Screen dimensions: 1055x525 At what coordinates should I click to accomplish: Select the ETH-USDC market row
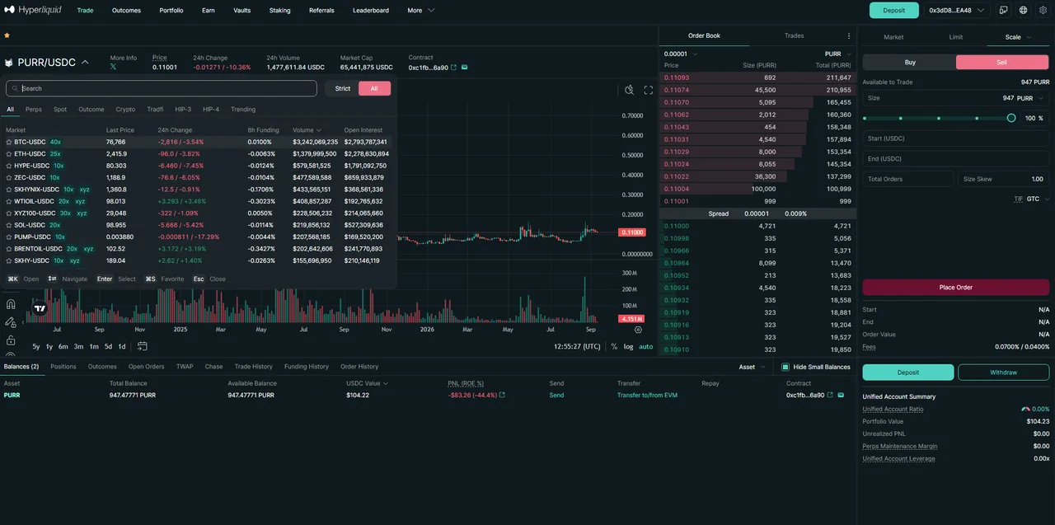(198, 154)
